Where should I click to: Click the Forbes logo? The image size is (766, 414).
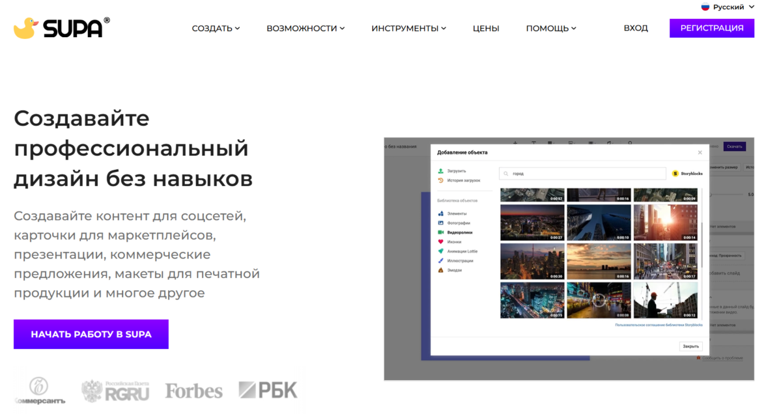193,391
